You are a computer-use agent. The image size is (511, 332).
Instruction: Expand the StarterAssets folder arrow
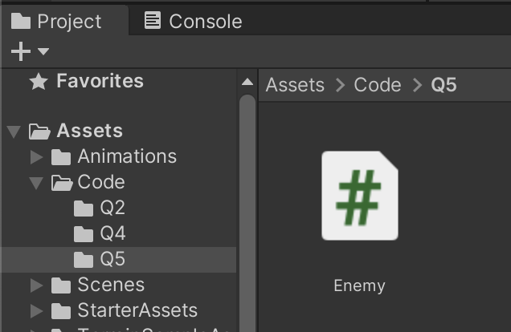click(36, 310)
